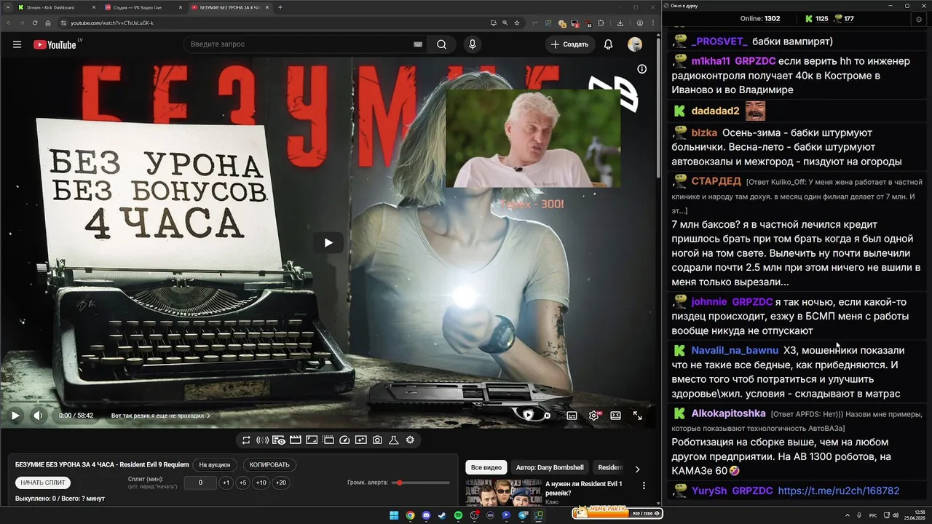Click 'НАЧАТЬ СПЛИТ' button

43,483
